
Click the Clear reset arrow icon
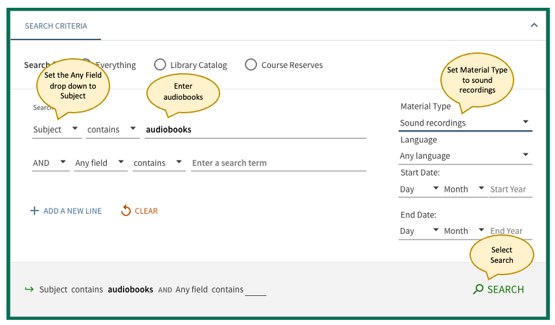(x=126, y=211)
